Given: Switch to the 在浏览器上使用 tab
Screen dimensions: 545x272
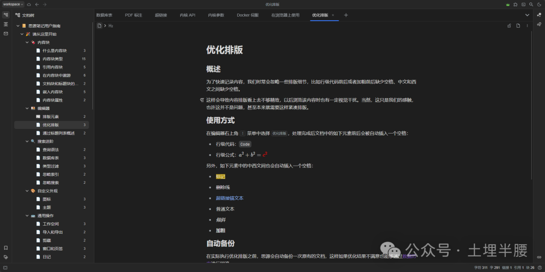Looking at the screenshot, I should click(285, 15).
